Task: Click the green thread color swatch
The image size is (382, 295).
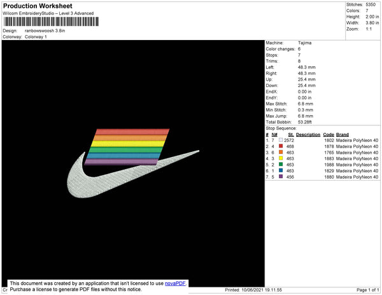Action: (x=281, y=165)
